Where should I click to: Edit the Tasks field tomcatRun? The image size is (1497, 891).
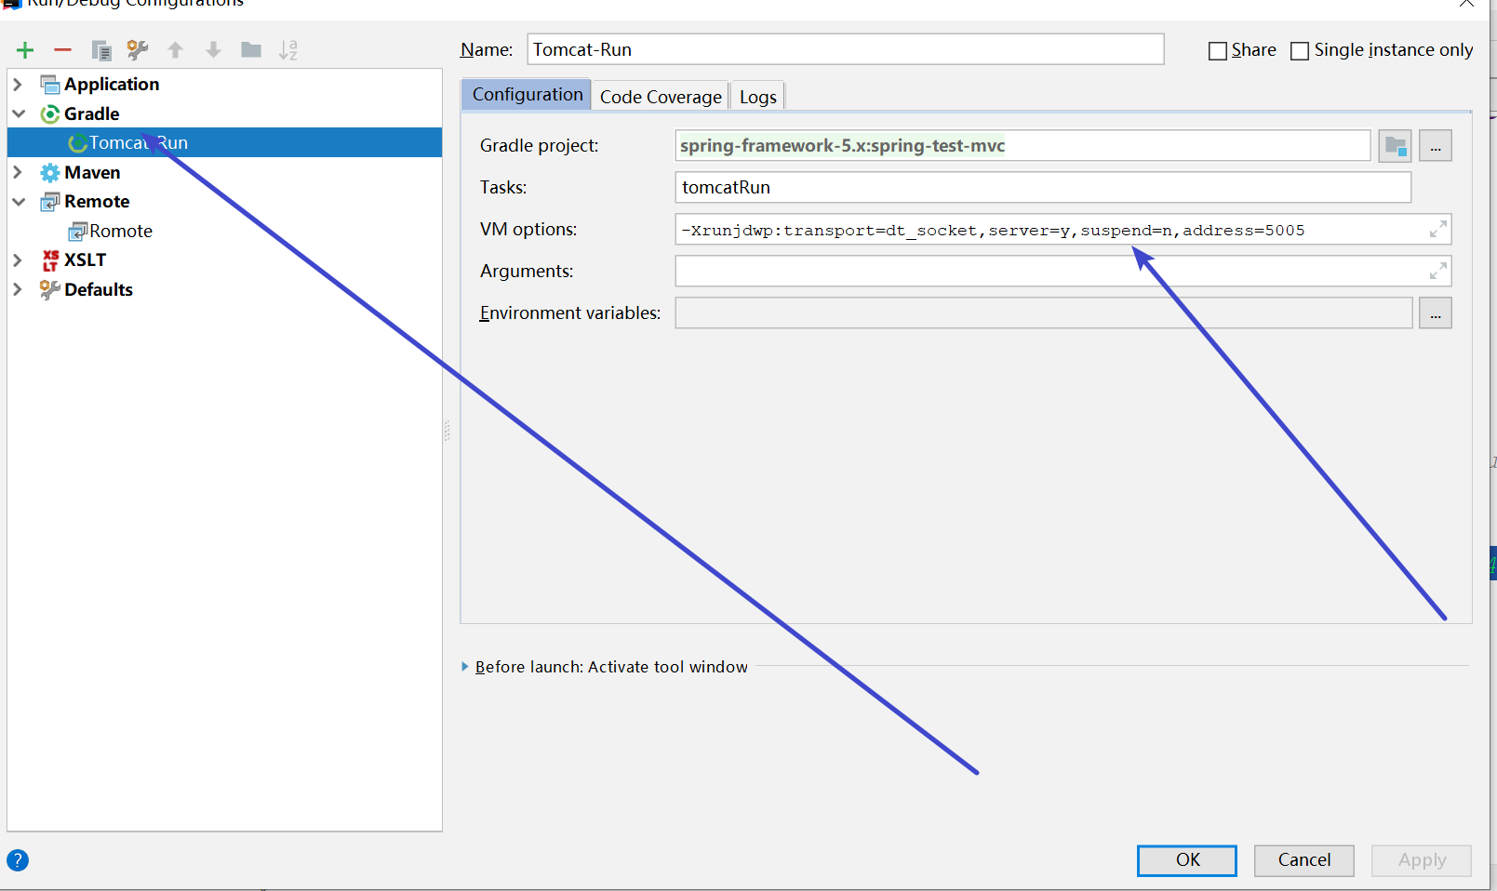pos(1043,187)
